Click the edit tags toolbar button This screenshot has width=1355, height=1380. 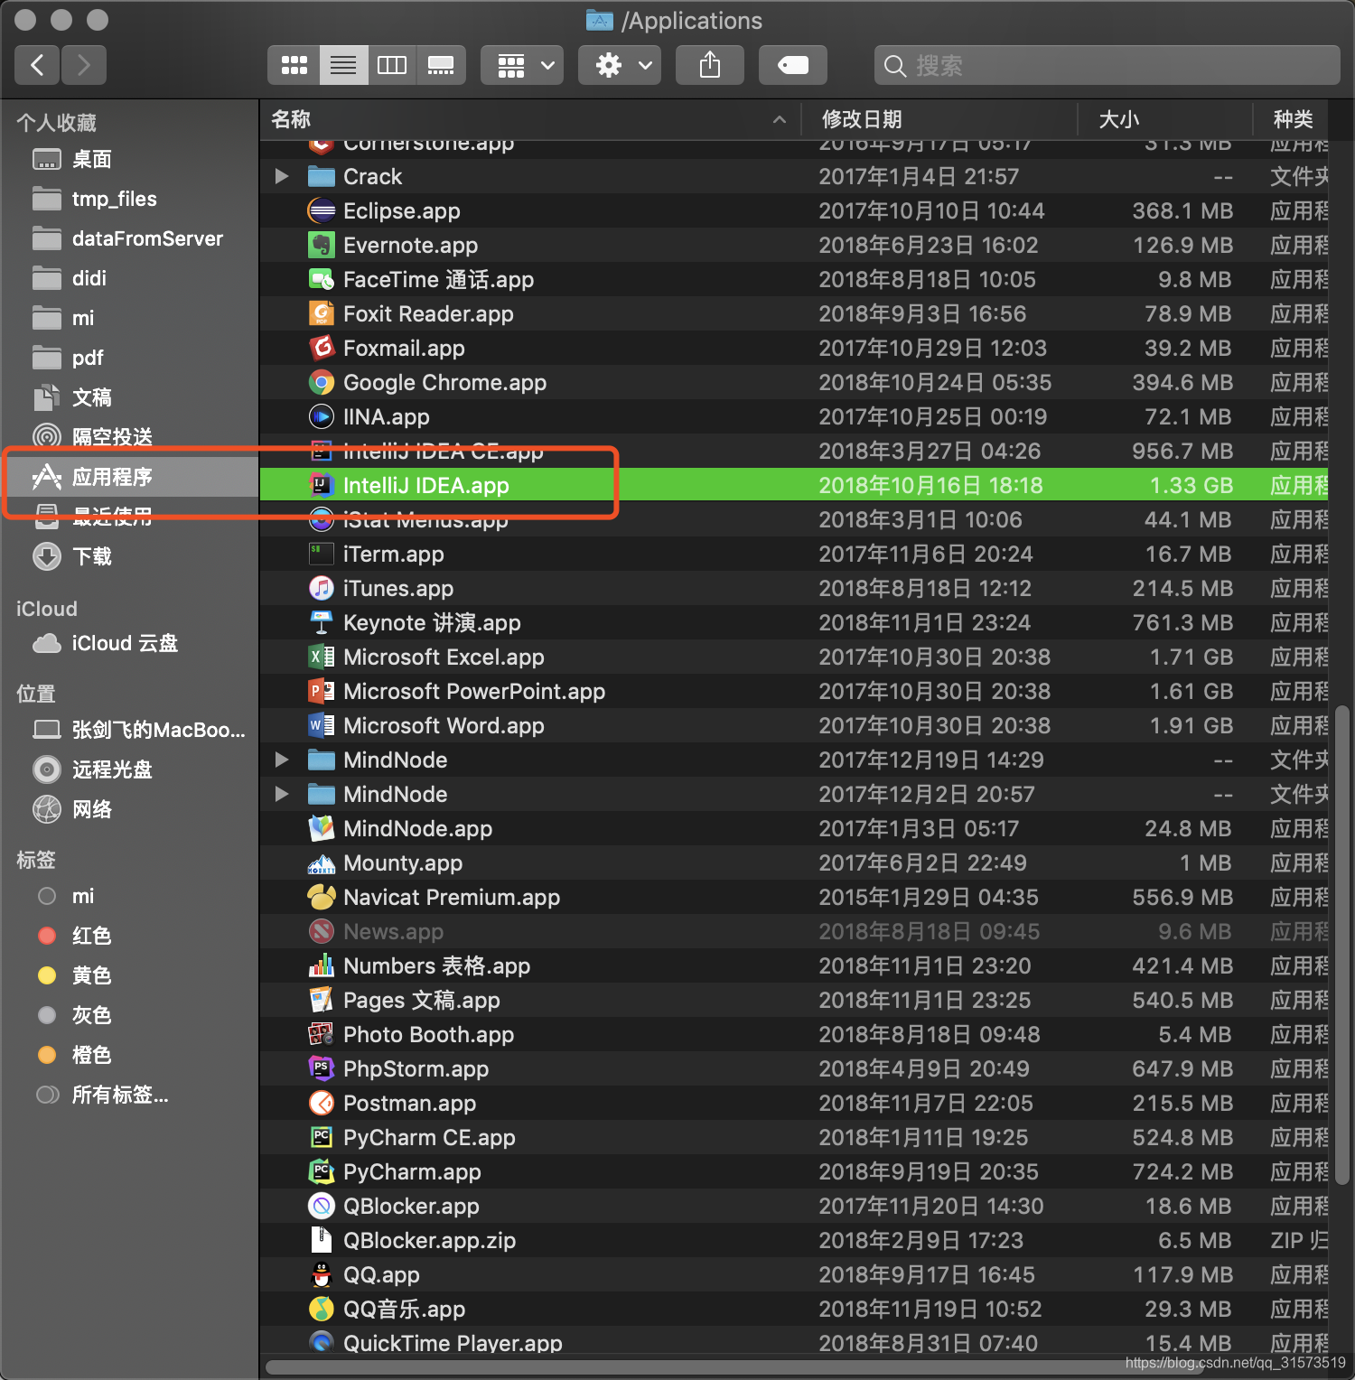coord(793,65)
